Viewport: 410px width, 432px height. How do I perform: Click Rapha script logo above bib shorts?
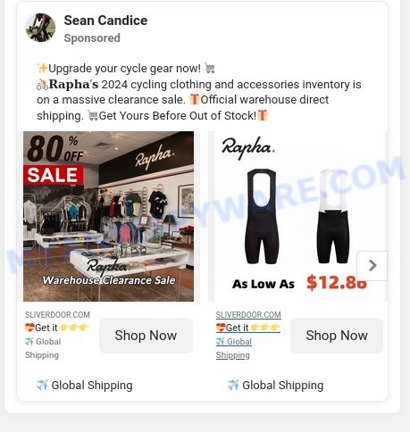(x=248, y=147)
